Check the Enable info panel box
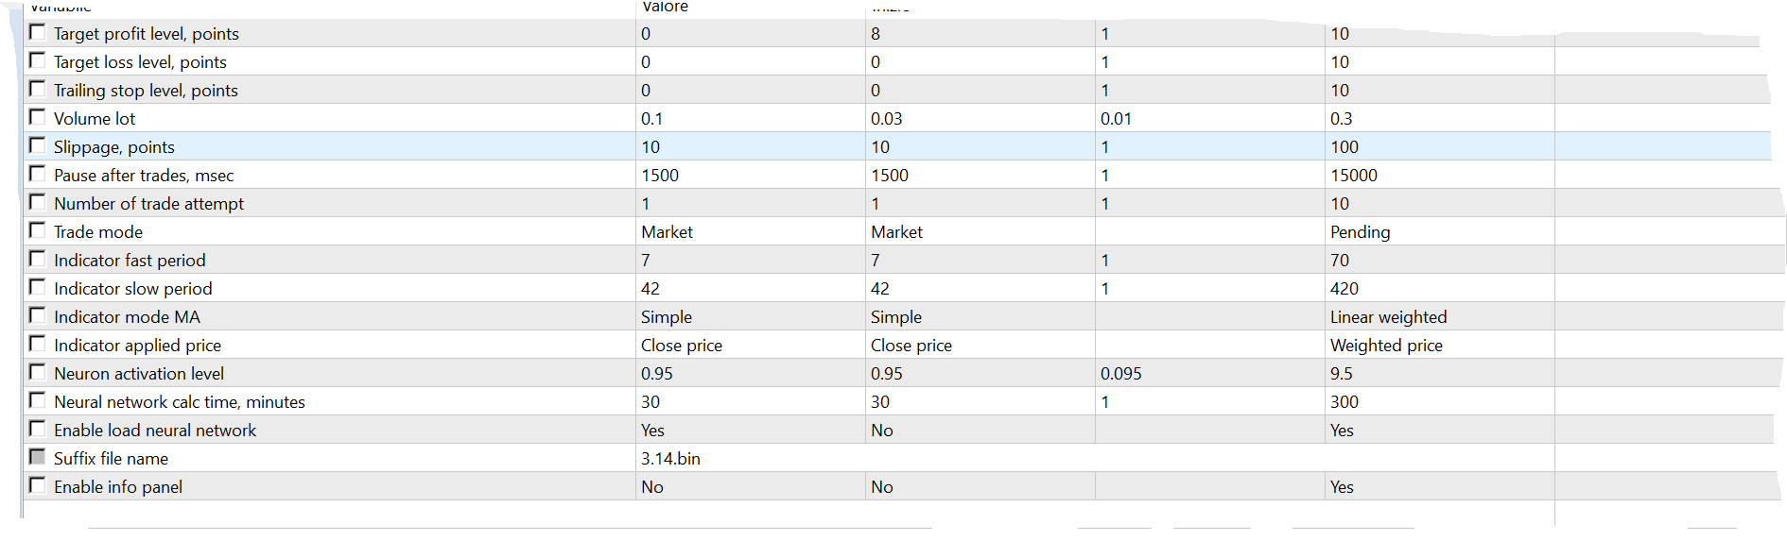Image resolution: width=1787 pixels, height=541 pixels. 38,486
